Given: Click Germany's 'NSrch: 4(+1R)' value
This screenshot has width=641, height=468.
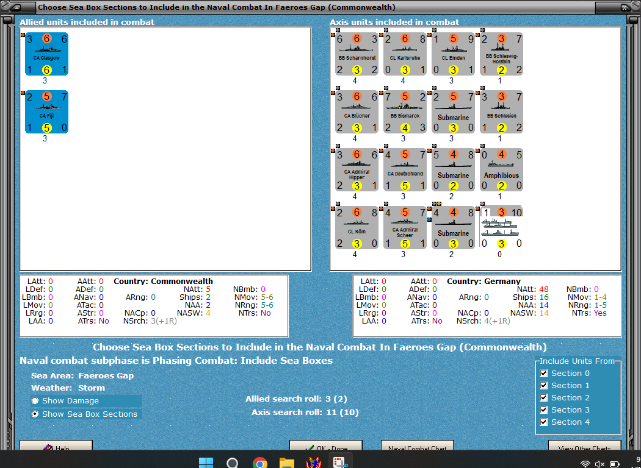Looking at the screenshot, I should click(x=483, y=321).
